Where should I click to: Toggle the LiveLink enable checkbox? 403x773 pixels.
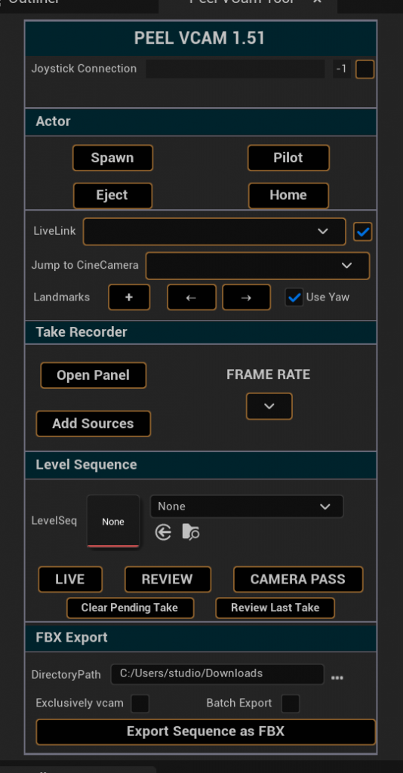[x=362, y=232]
